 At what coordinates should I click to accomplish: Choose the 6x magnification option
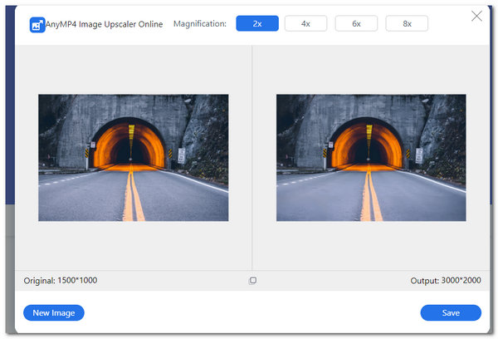click(356, 23)
